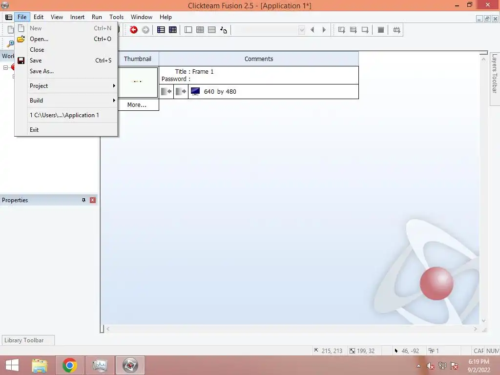
Task: Click the 640 by 480 frame size text
Action: 220,92
